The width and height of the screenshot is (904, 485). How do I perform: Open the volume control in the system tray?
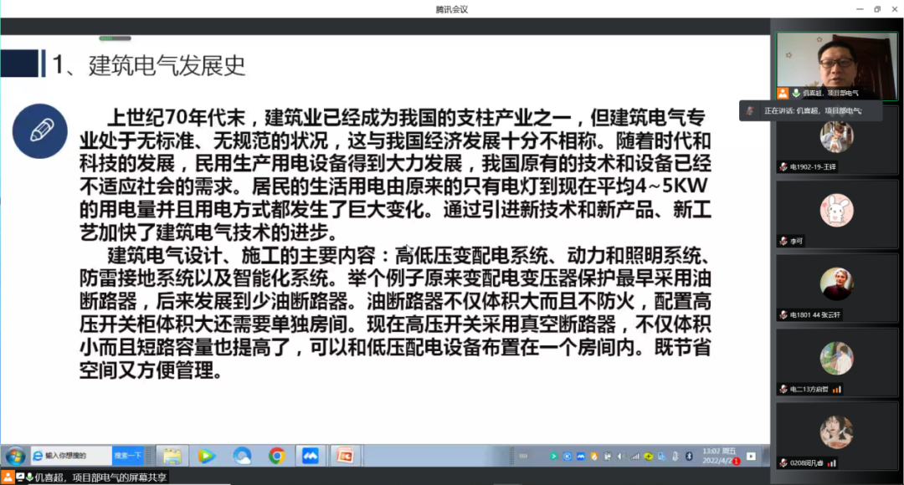pos(620,457)
